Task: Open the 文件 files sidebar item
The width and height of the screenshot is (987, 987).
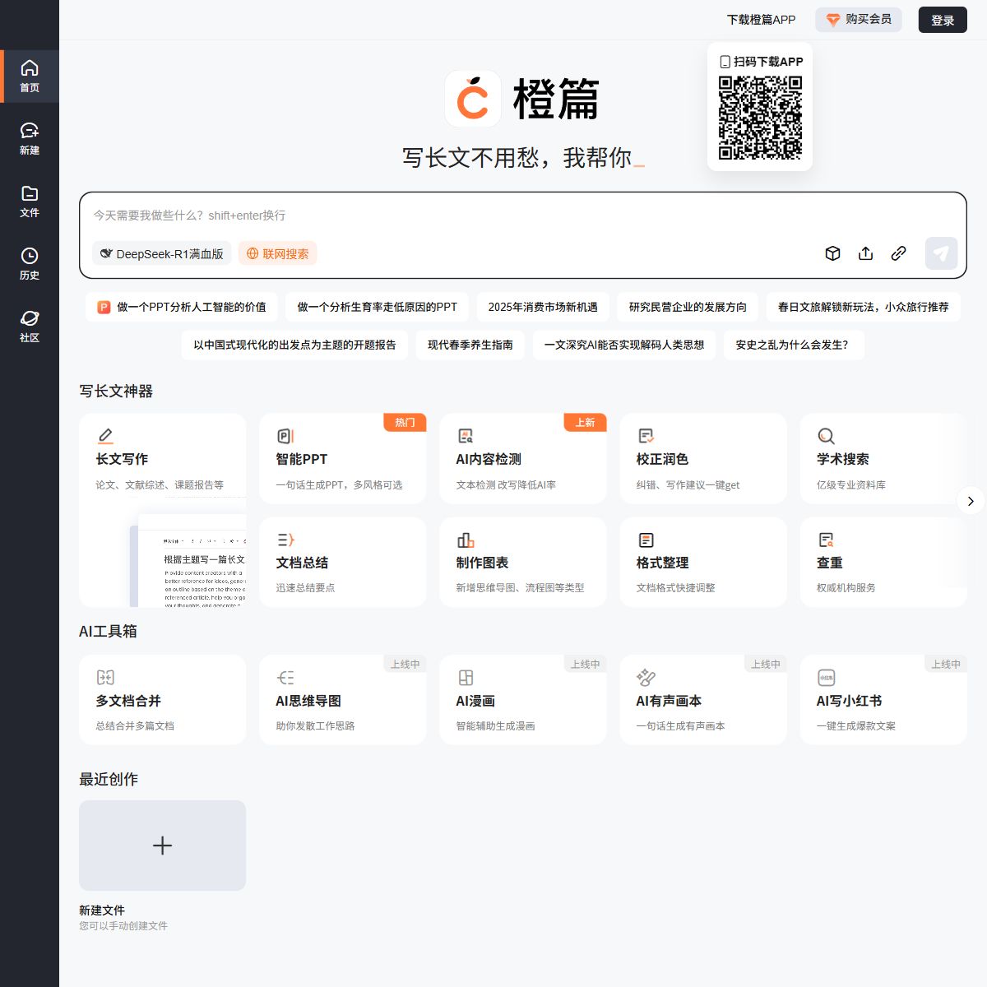Action: click(x=30, y=201)
